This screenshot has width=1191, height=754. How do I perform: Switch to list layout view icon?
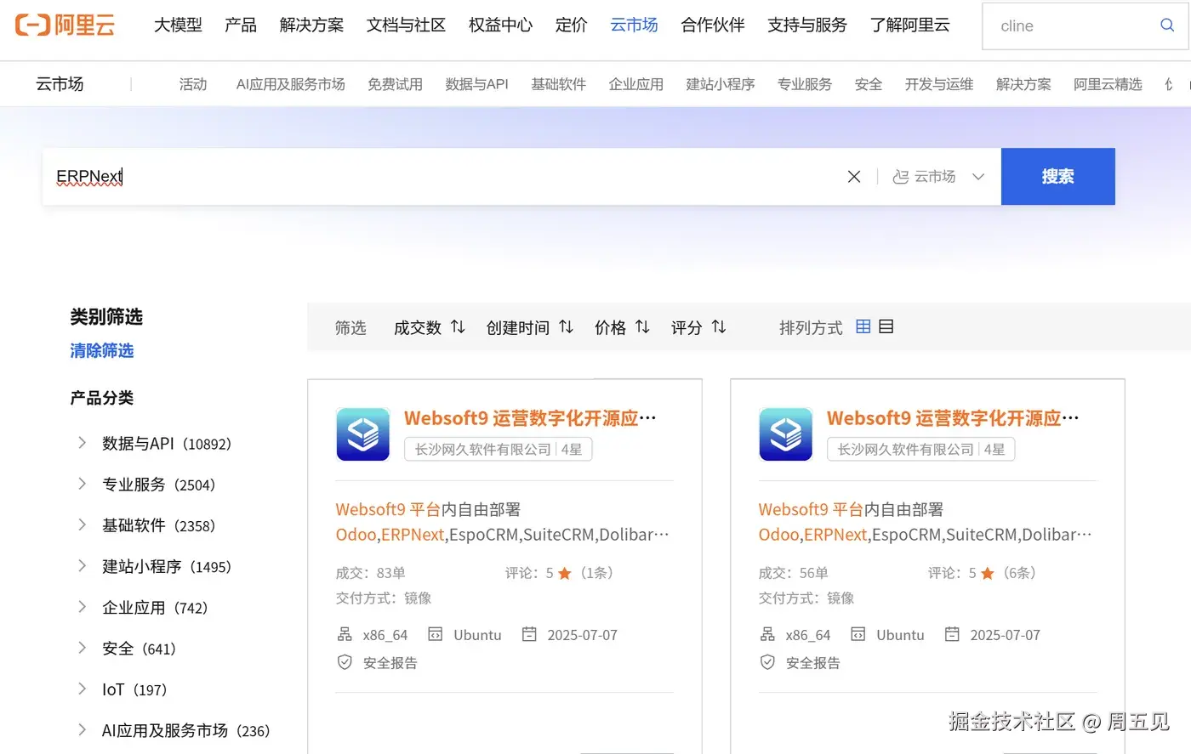click(886, 326)
